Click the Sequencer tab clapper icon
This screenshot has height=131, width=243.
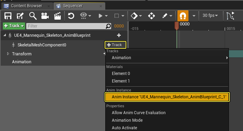pos(58,6)
